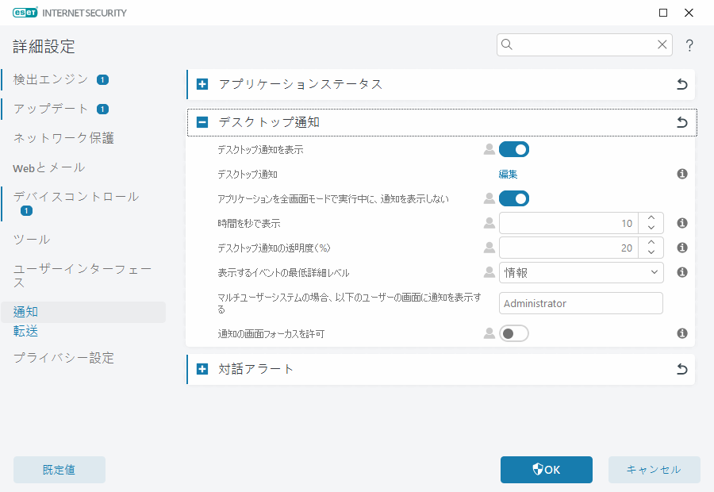
Task: Open the help icon in the top corner
Action: click(x=689, y=45)
